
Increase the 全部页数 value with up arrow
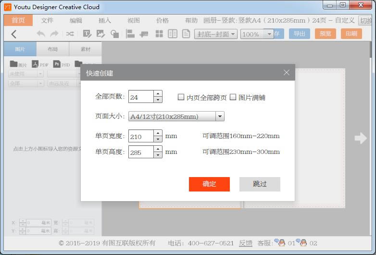[x=158, y=93]
